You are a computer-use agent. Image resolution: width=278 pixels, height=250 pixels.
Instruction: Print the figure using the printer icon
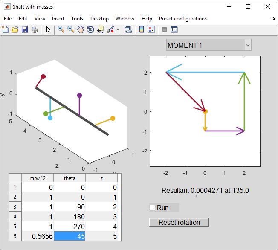tap(35, 30)
